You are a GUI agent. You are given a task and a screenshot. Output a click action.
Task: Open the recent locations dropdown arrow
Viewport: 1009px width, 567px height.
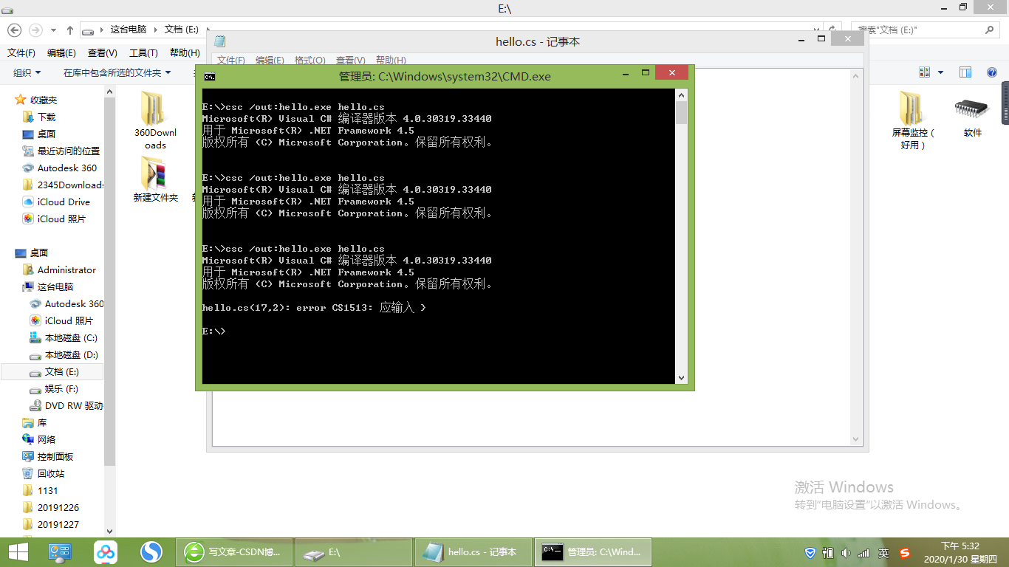pos(53,30)
